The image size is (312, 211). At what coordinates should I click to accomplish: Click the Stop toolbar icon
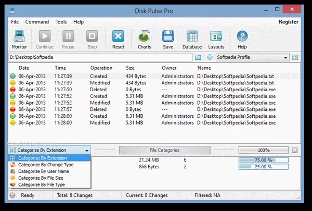(x=92, y=40)
